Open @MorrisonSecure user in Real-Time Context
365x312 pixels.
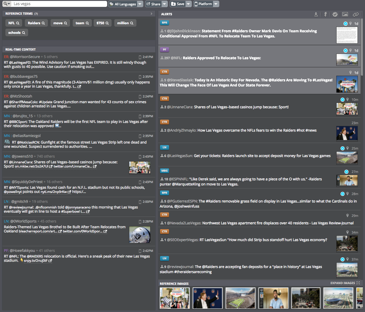click(25, 57)
